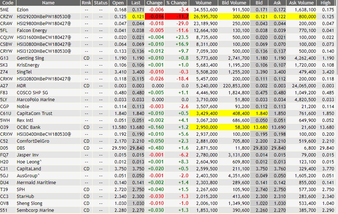
Task: Sort by the Code column header
Action: 8,3
